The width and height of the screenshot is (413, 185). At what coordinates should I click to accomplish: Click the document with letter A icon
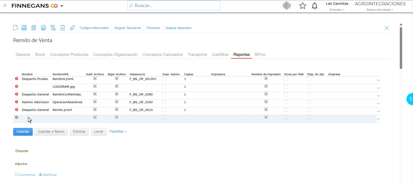pos(63,28)
